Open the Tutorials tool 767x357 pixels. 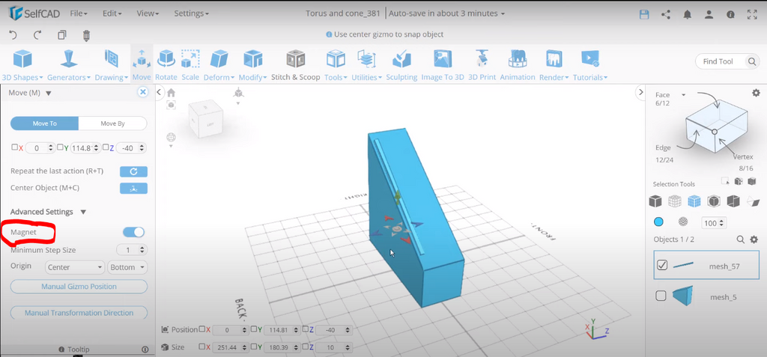(x=590, y=65)
